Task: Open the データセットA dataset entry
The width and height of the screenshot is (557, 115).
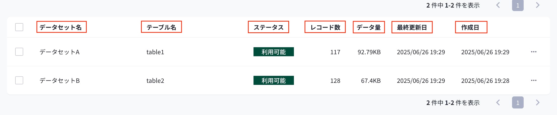Action: click(59, 52)
